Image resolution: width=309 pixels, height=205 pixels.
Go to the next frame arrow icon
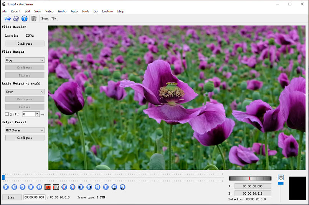23,187
